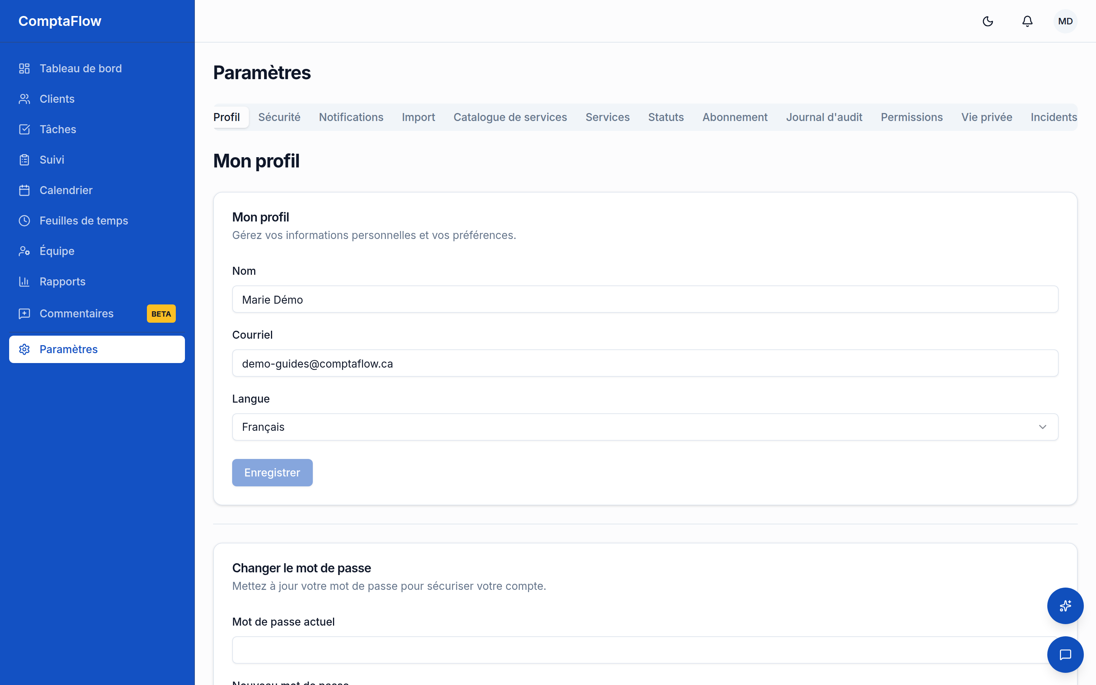This screenshot has height=685, width=1096.
Task: Click the Nom field containing Marie Démo
Action: tap(645, 299)
